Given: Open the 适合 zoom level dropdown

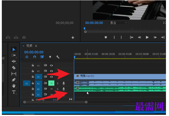Looking at the screenshot, I should click(118, 23).
